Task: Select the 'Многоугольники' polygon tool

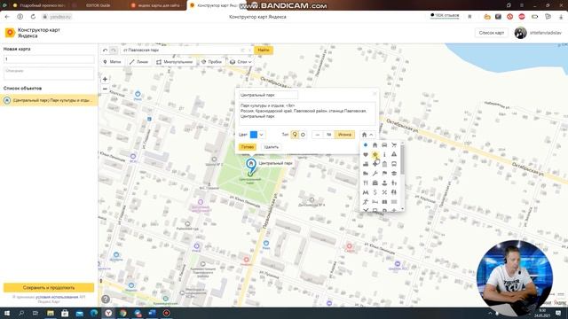Action: coord(174,62)
